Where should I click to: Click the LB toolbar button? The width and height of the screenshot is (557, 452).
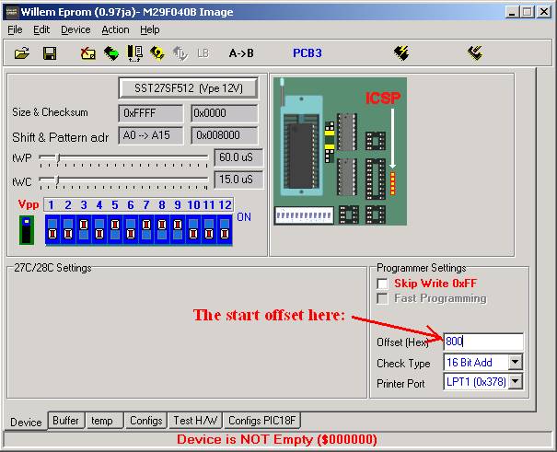pos(203,53)
